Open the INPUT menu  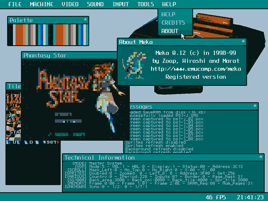pos(121,4)
